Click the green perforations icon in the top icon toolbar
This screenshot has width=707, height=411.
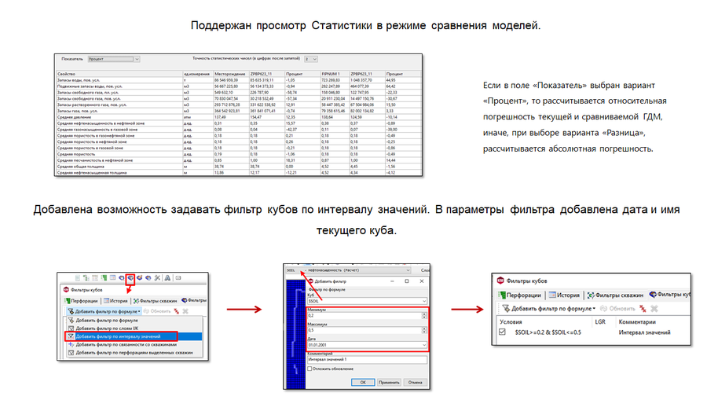click(104, 278)
